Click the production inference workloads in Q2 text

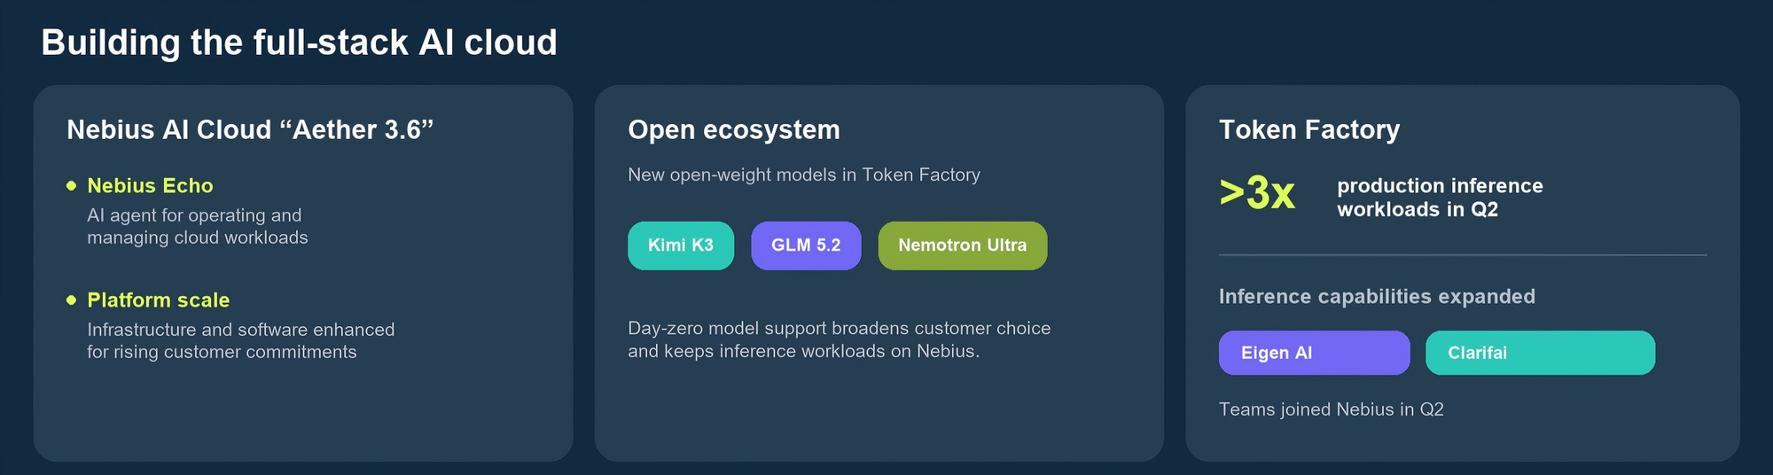click(1440, 198)
